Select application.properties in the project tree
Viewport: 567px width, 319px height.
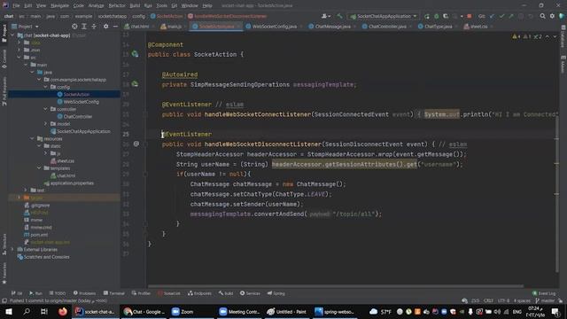coord(72,183)
